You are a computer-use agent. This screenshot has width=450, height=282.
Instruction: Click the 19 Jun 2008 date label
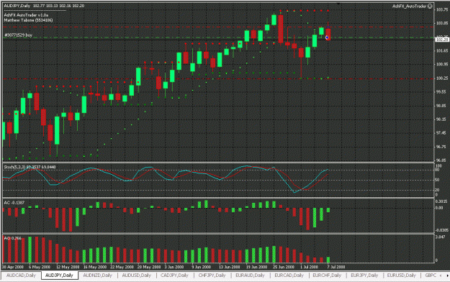(x=257, y=267)
